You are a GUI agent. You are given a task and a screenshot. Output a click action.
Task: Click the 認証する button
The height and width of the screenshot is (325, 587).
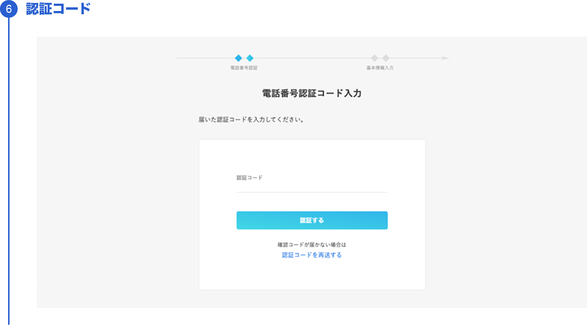[312, 220]
